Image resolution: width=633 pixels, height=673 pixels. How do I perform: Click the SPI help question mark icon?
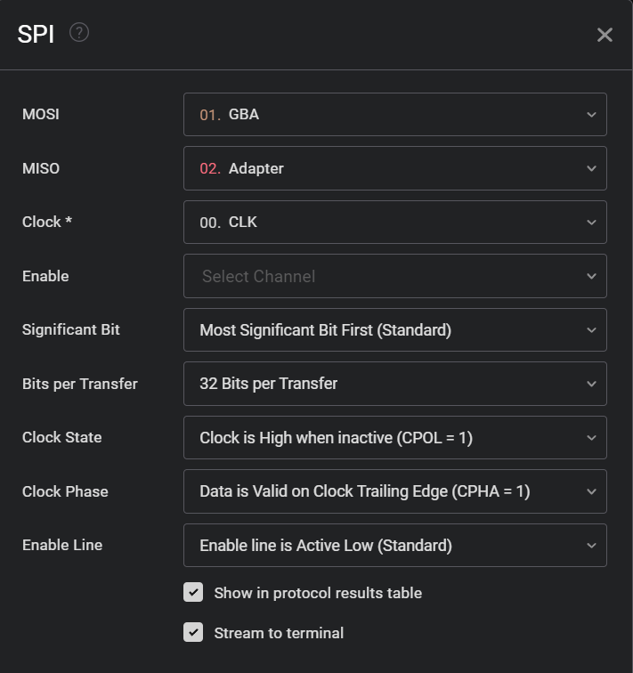click(79, 33)
